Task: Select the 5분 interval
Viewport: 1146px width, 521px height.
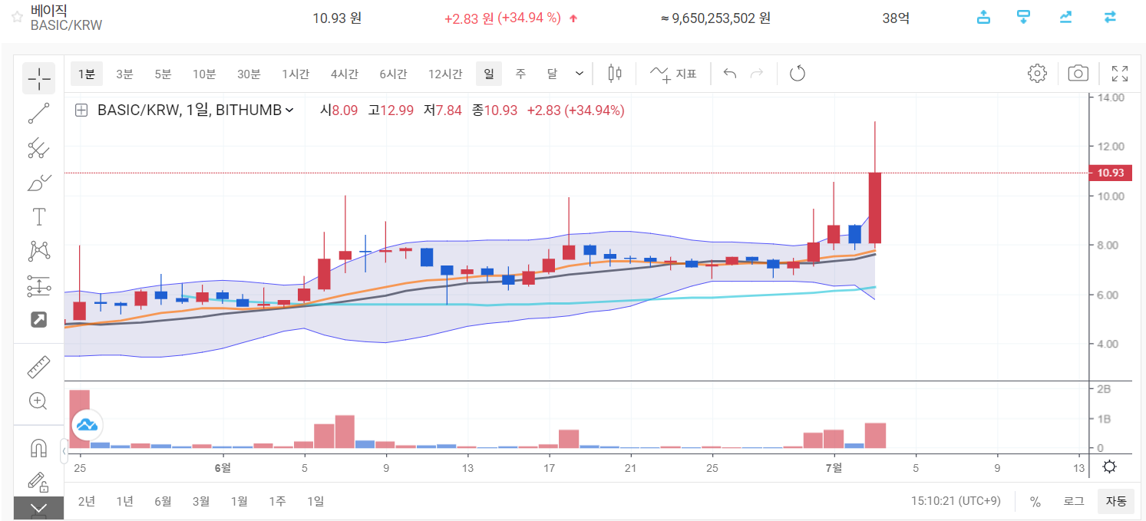Action: pos(163,74)
